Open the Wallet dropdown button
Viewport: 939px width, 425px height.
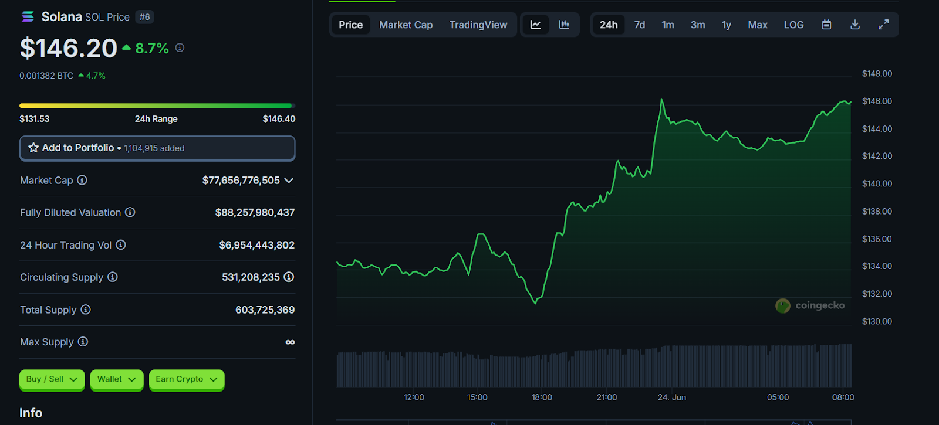[116, 379]
